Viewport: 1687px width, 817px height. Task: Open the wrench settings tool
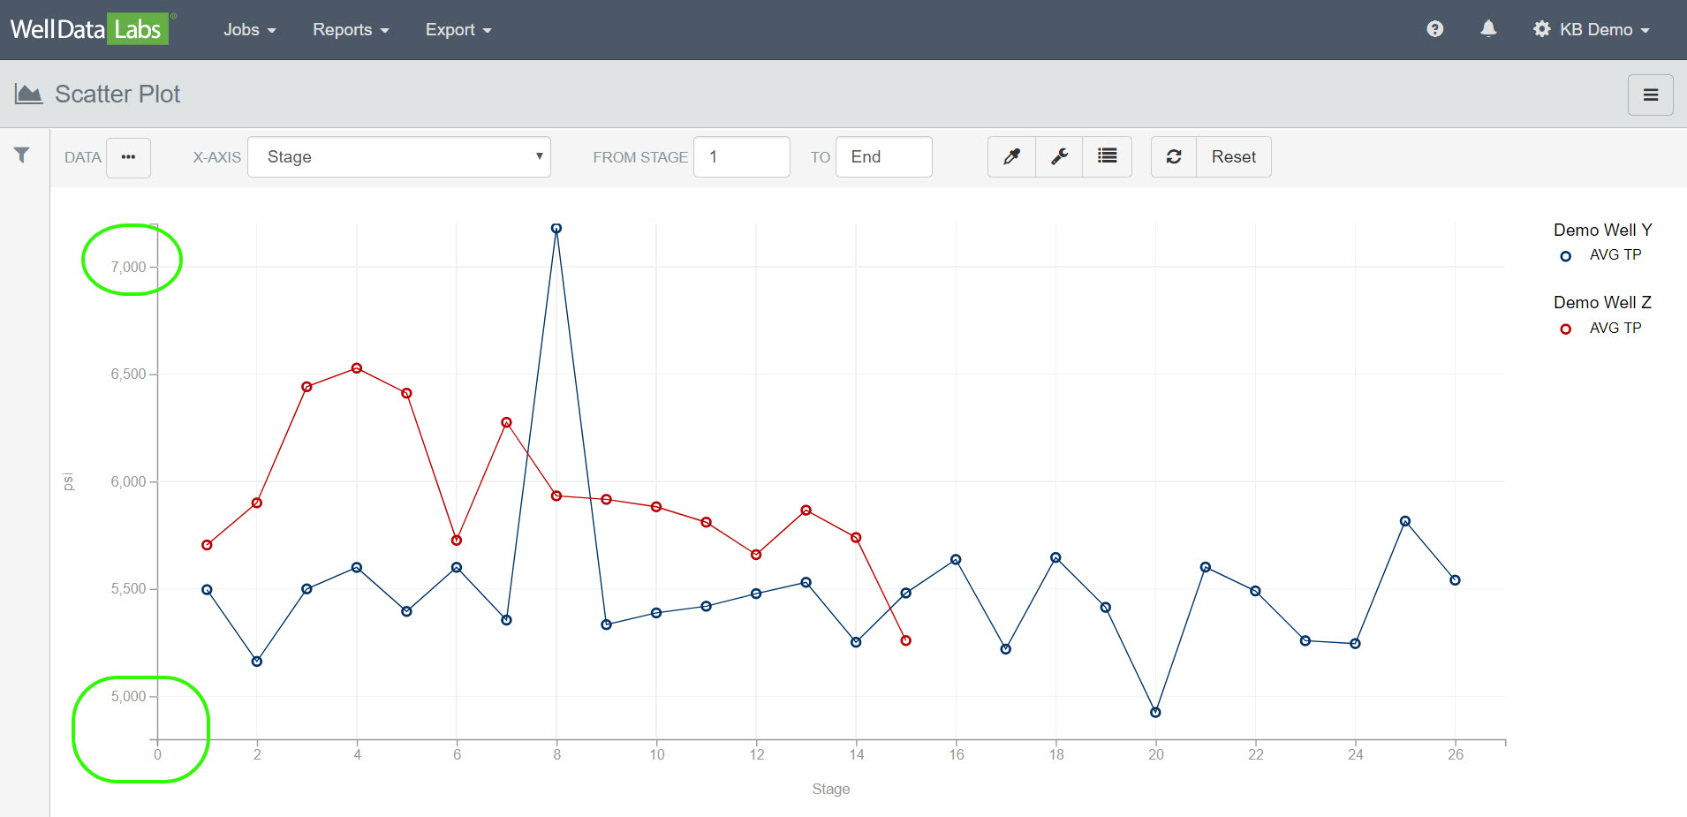[x=1059, y=157]
